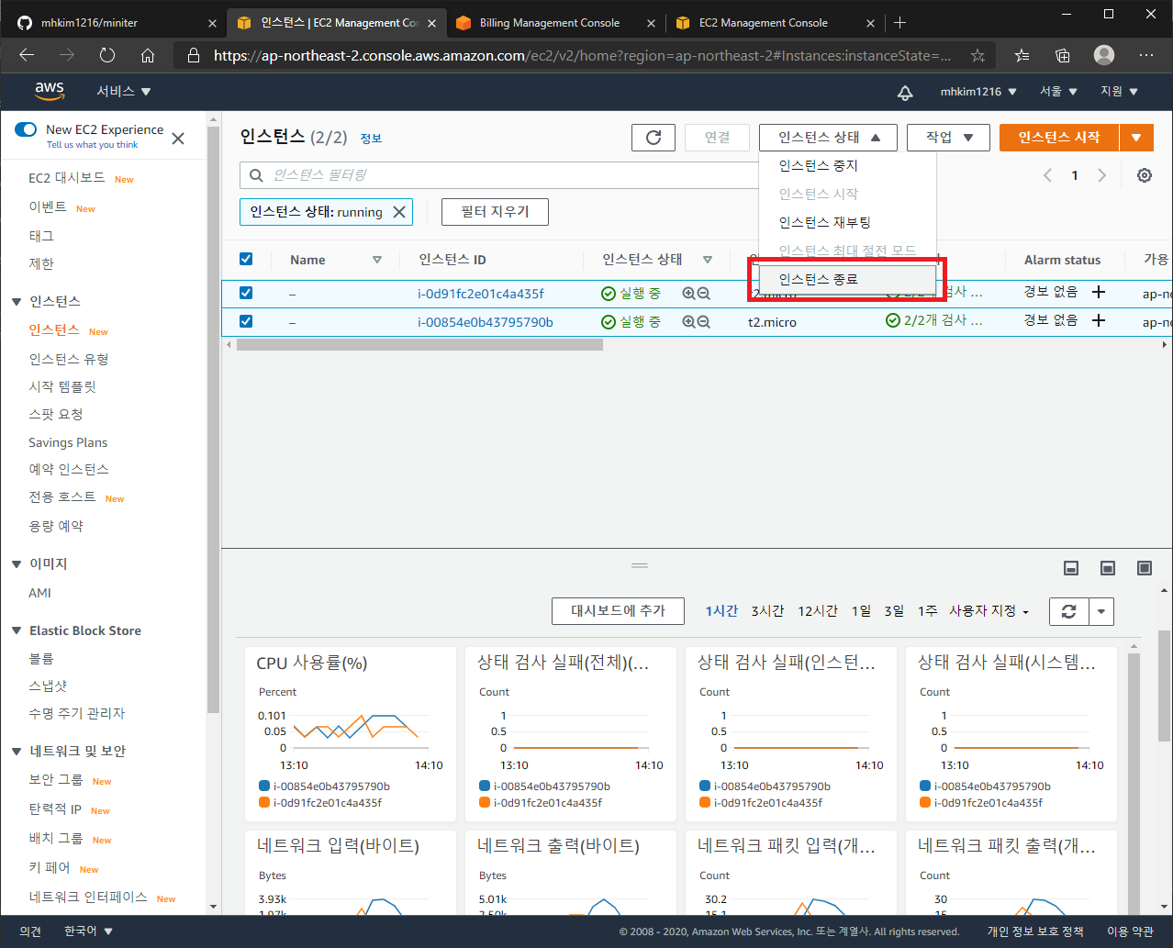Open the 한국어 language selector

coord(88,931)
